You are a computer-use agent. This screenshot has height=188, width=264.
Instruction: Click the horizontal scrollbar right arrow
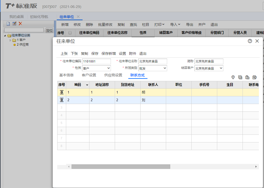pyautogui.click(x=256, y=166)
